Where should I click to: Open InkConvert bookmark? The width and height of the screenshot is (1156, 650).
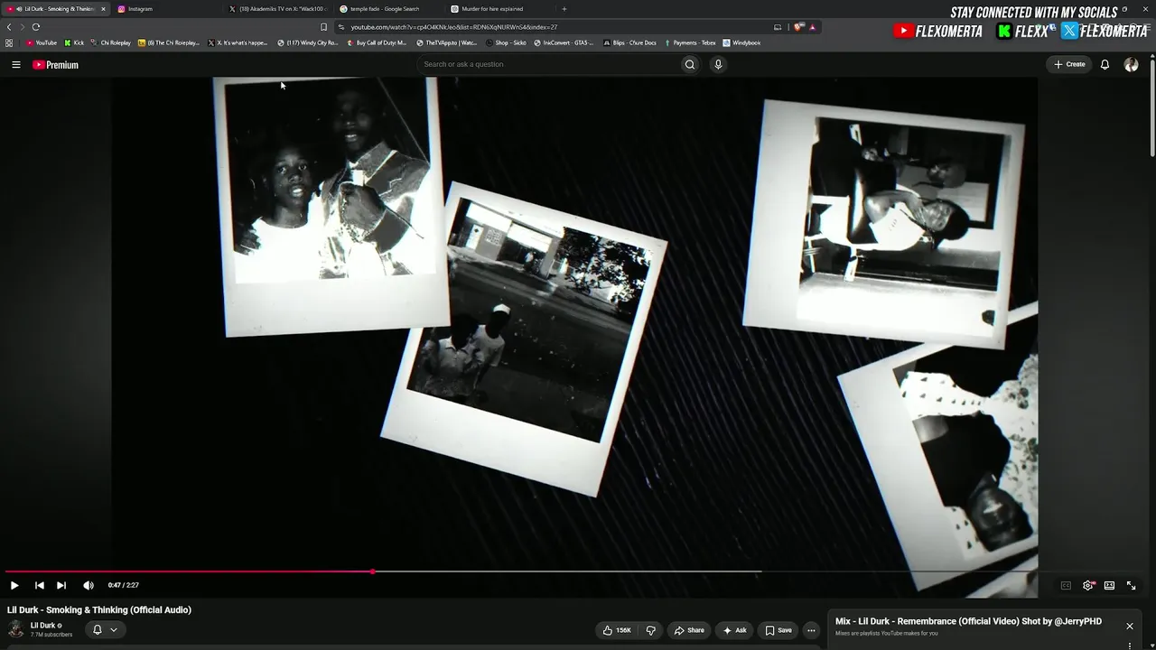pos(564,42)
